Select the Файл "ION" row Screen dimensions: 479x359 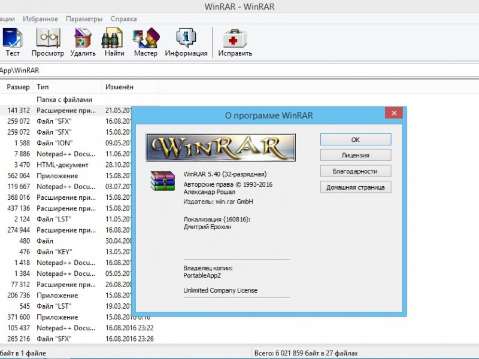tap(66, 143)
